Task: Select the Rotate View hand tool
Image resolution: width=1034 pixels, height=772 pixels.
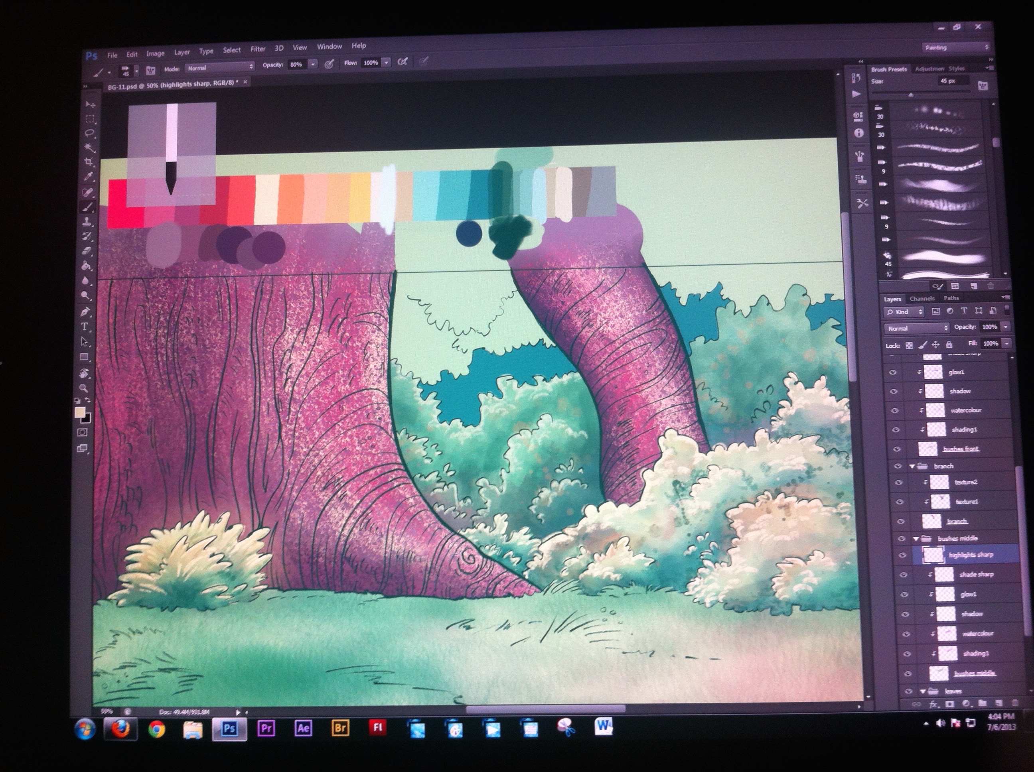Action: (84, 372)
